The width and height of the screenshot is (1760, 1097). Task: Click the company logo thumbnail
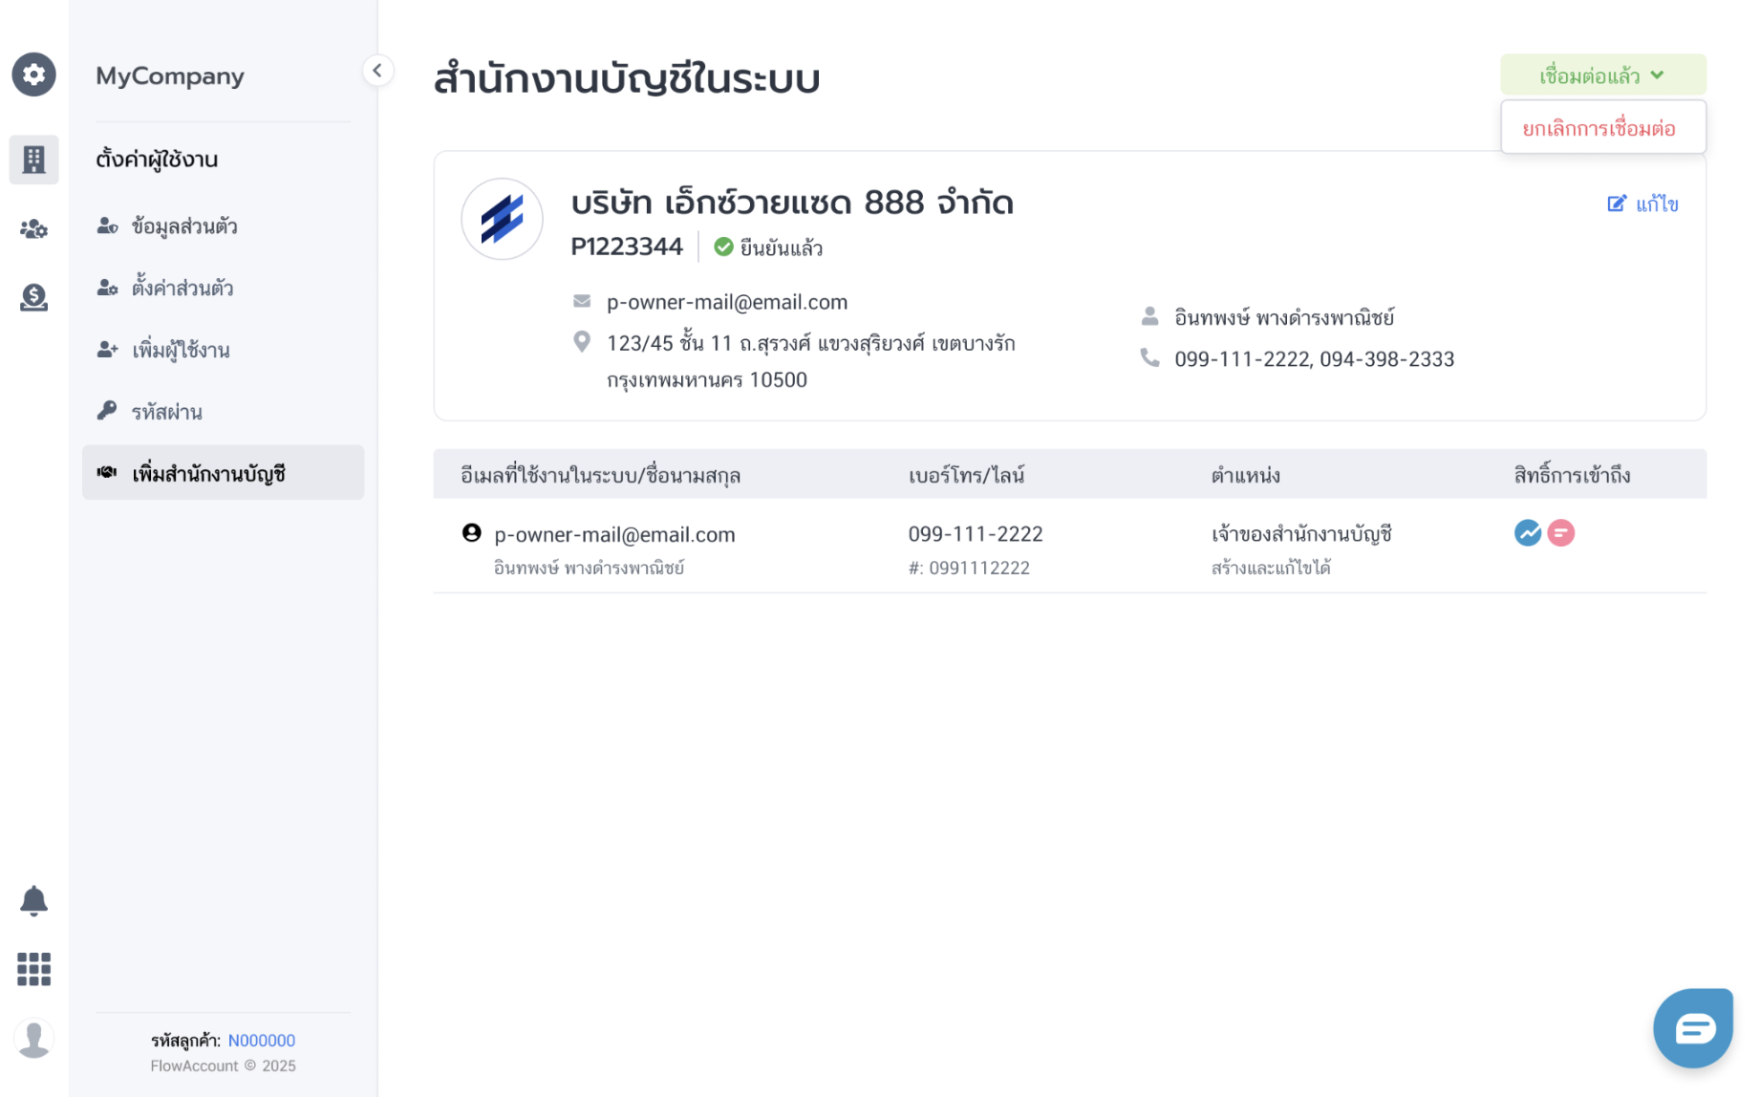[502, 220]
